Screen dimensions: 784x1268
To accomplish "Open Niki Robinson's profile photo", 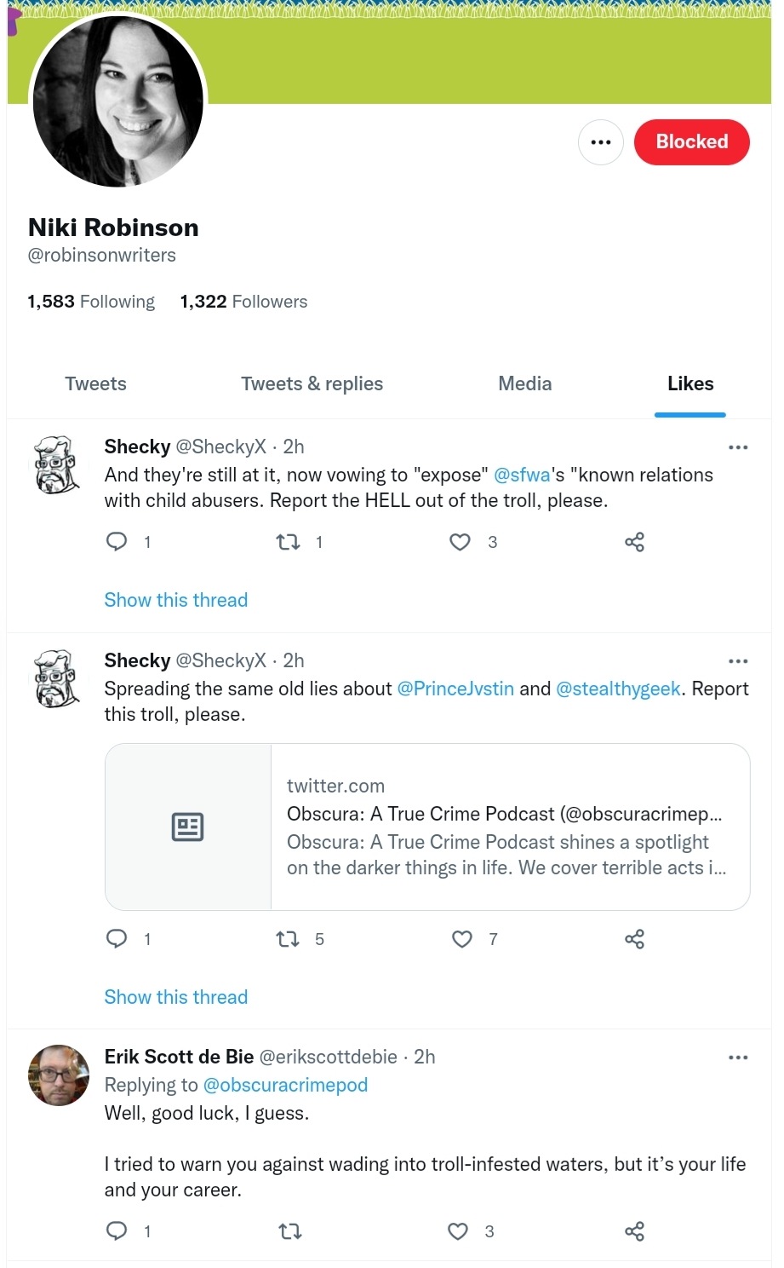I will pos(118,101).
